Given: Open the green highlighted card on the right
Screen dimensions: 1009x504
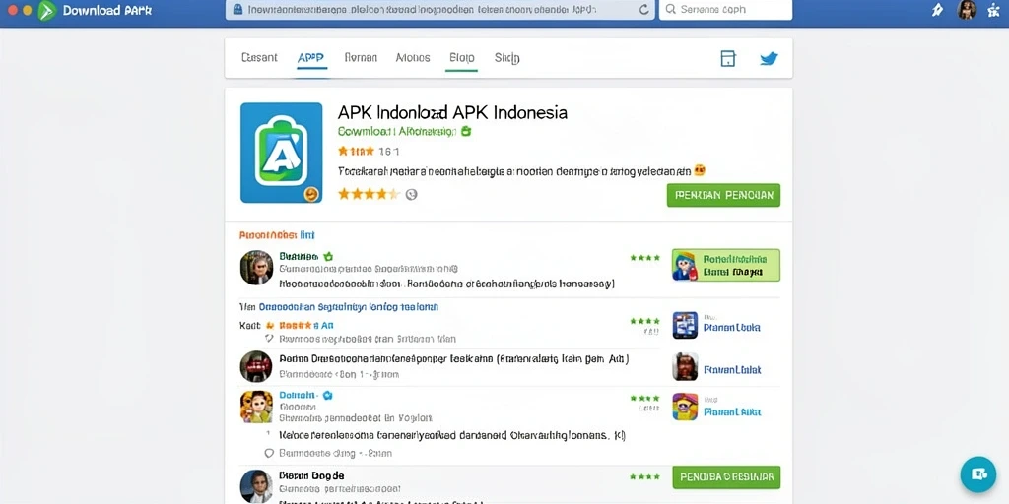Looking at the screenshot, I should pos(726,266).
